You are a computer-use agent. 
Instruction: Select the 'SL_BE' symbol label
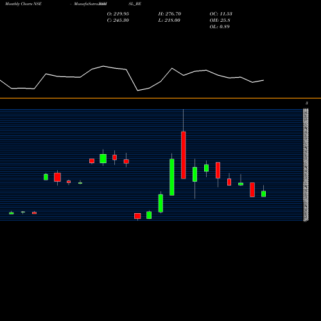135,4
